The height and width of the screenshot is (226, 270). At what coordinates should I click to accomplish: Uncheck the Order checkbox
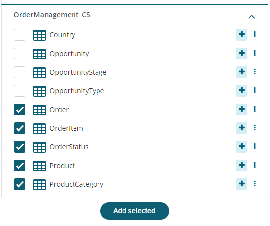20,110
